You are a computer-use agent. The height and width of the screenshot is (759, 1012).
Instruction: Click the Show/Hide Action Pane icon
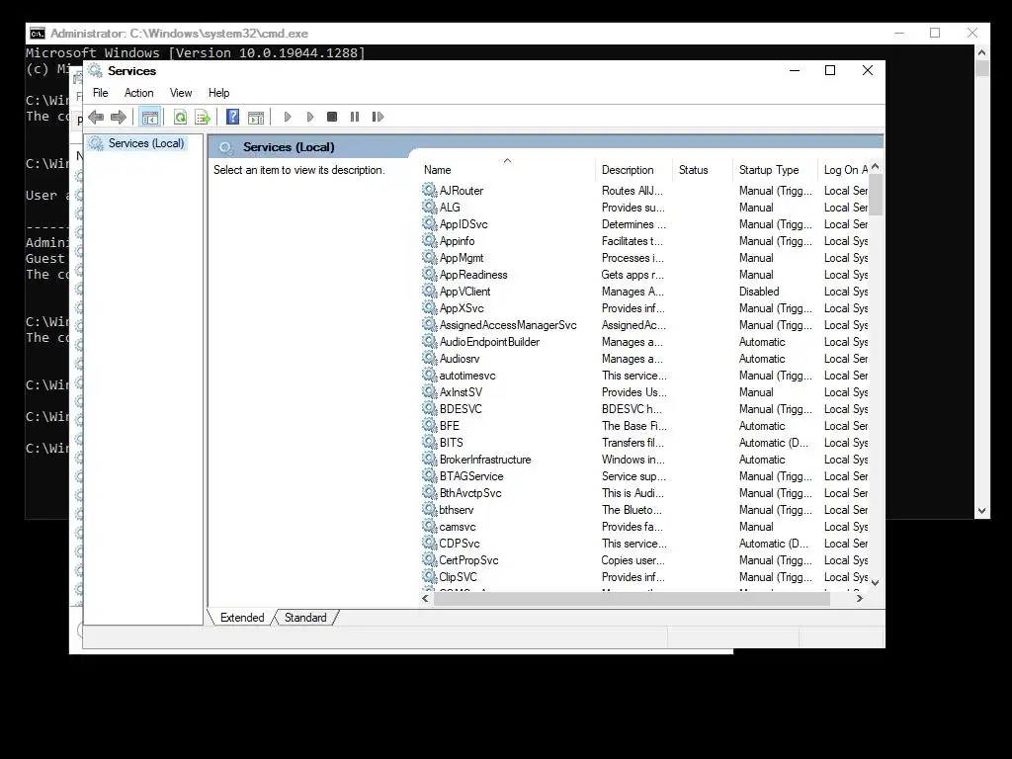pyautogui.click(x=256, y=117)
